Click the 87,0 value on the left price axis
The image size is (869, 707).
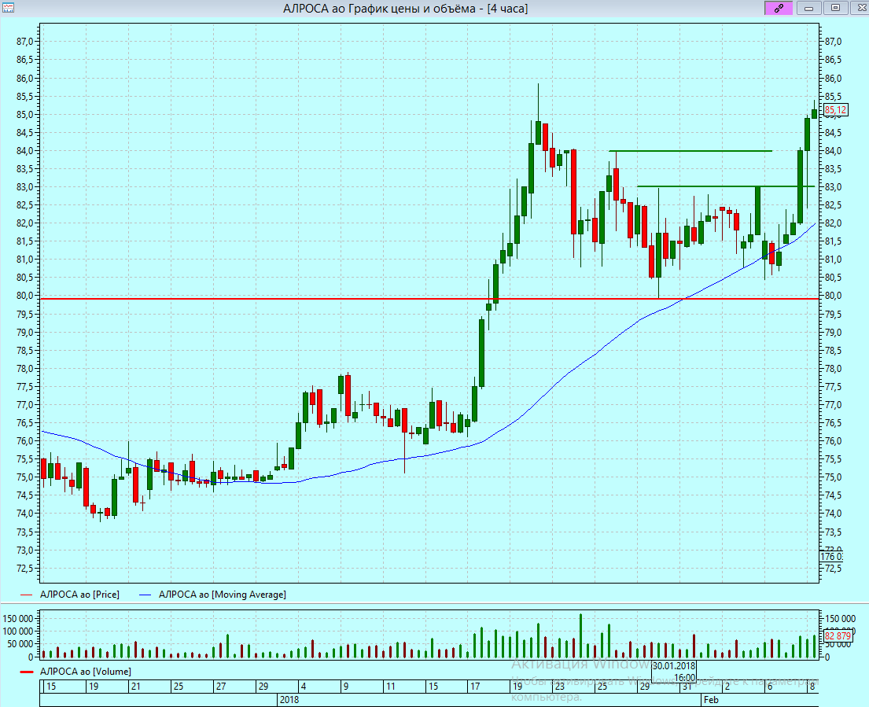click(x=25, y=42)
